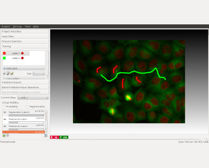Expand the Feature Selection section
Viewport: 209px width, 168px height.
click(25, 41)
